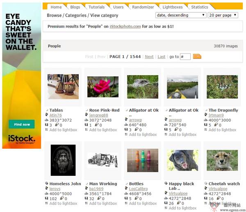Viewport: 246px width, 212px height.
Task: Click the comments icon under Homeless John
Action: [62, 198]
